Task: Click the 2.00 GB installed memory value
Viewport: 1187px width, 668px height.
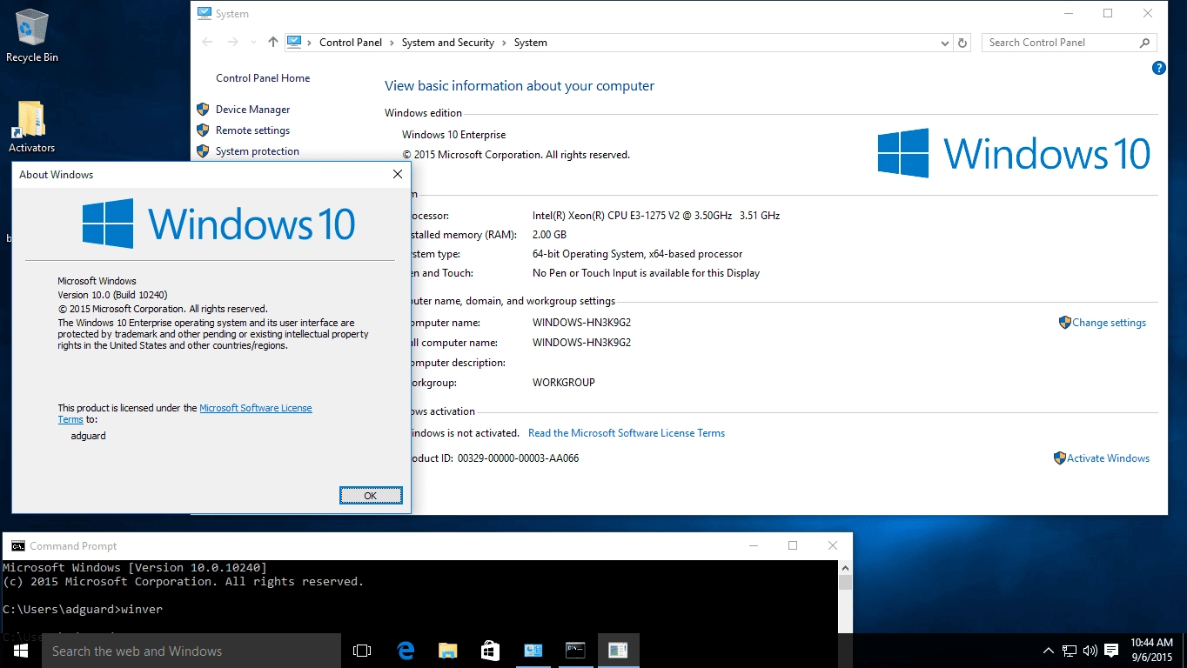Action: coord(549,235)
